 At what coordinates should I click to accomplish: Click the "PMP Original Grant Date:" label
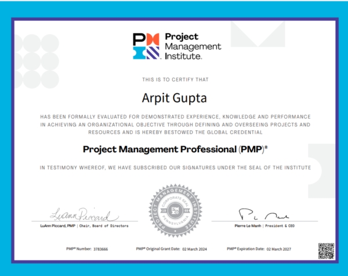158,249
